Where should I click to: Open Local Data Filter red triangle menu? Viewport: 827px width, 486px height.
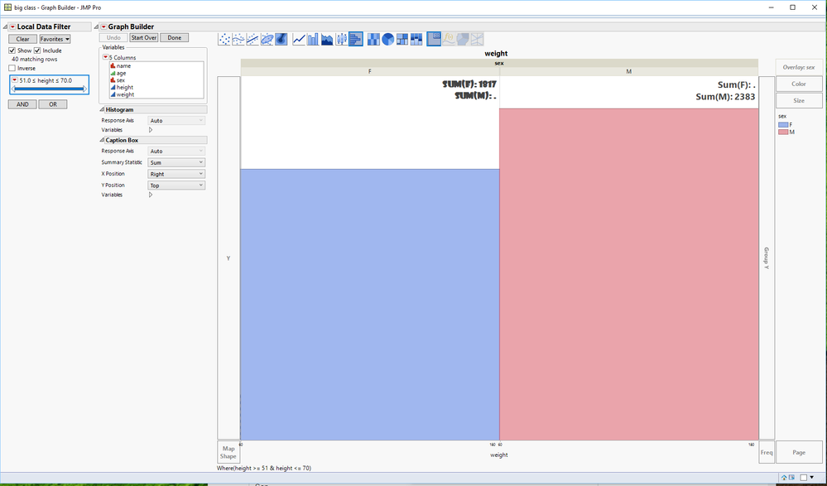click(x=12, y=27)
